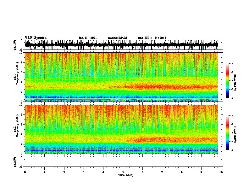Click the "-4" label on ch.2 color bar
This screenshot has height=193, width=249.
(x=232, y=124)
